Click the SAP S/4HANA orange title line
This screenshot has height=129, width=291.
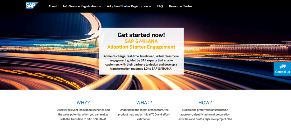click(141, 41)
